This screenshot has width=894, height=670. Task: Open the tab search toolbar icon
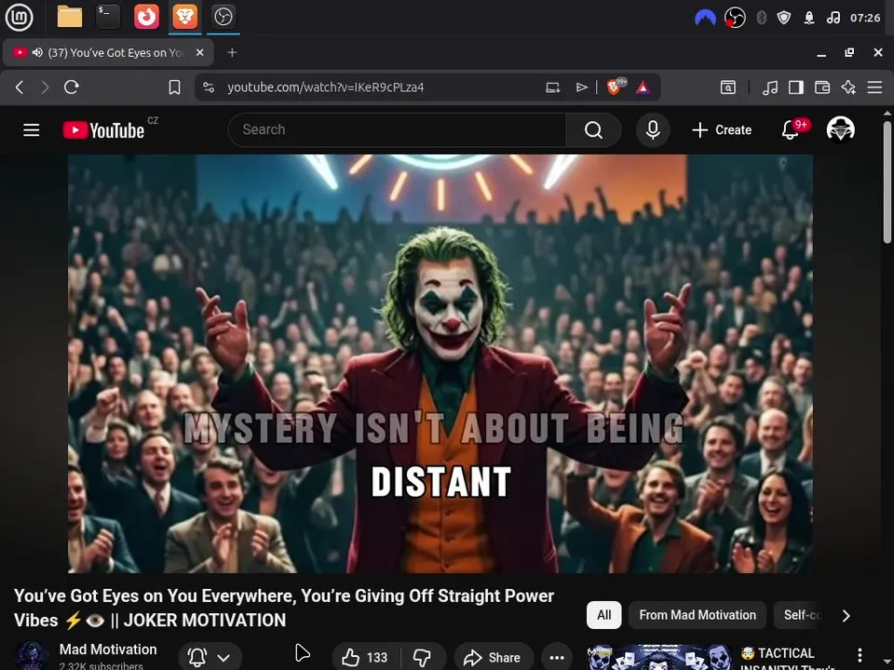tap(728, 87)
